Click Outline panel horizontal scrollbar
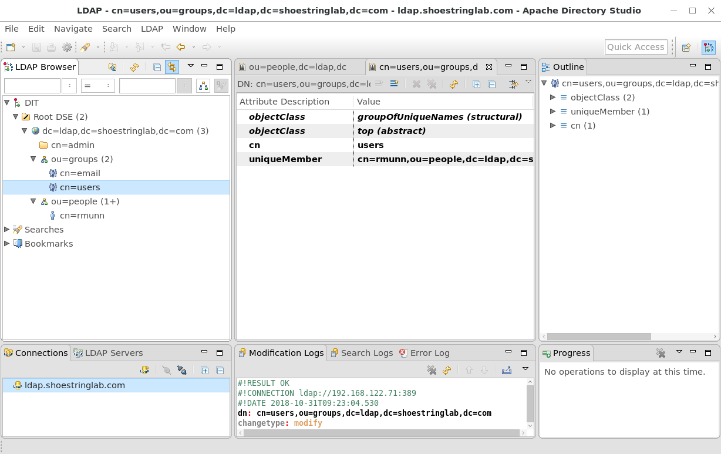This screenshot has width=721, height=454. tap(599, 337)
